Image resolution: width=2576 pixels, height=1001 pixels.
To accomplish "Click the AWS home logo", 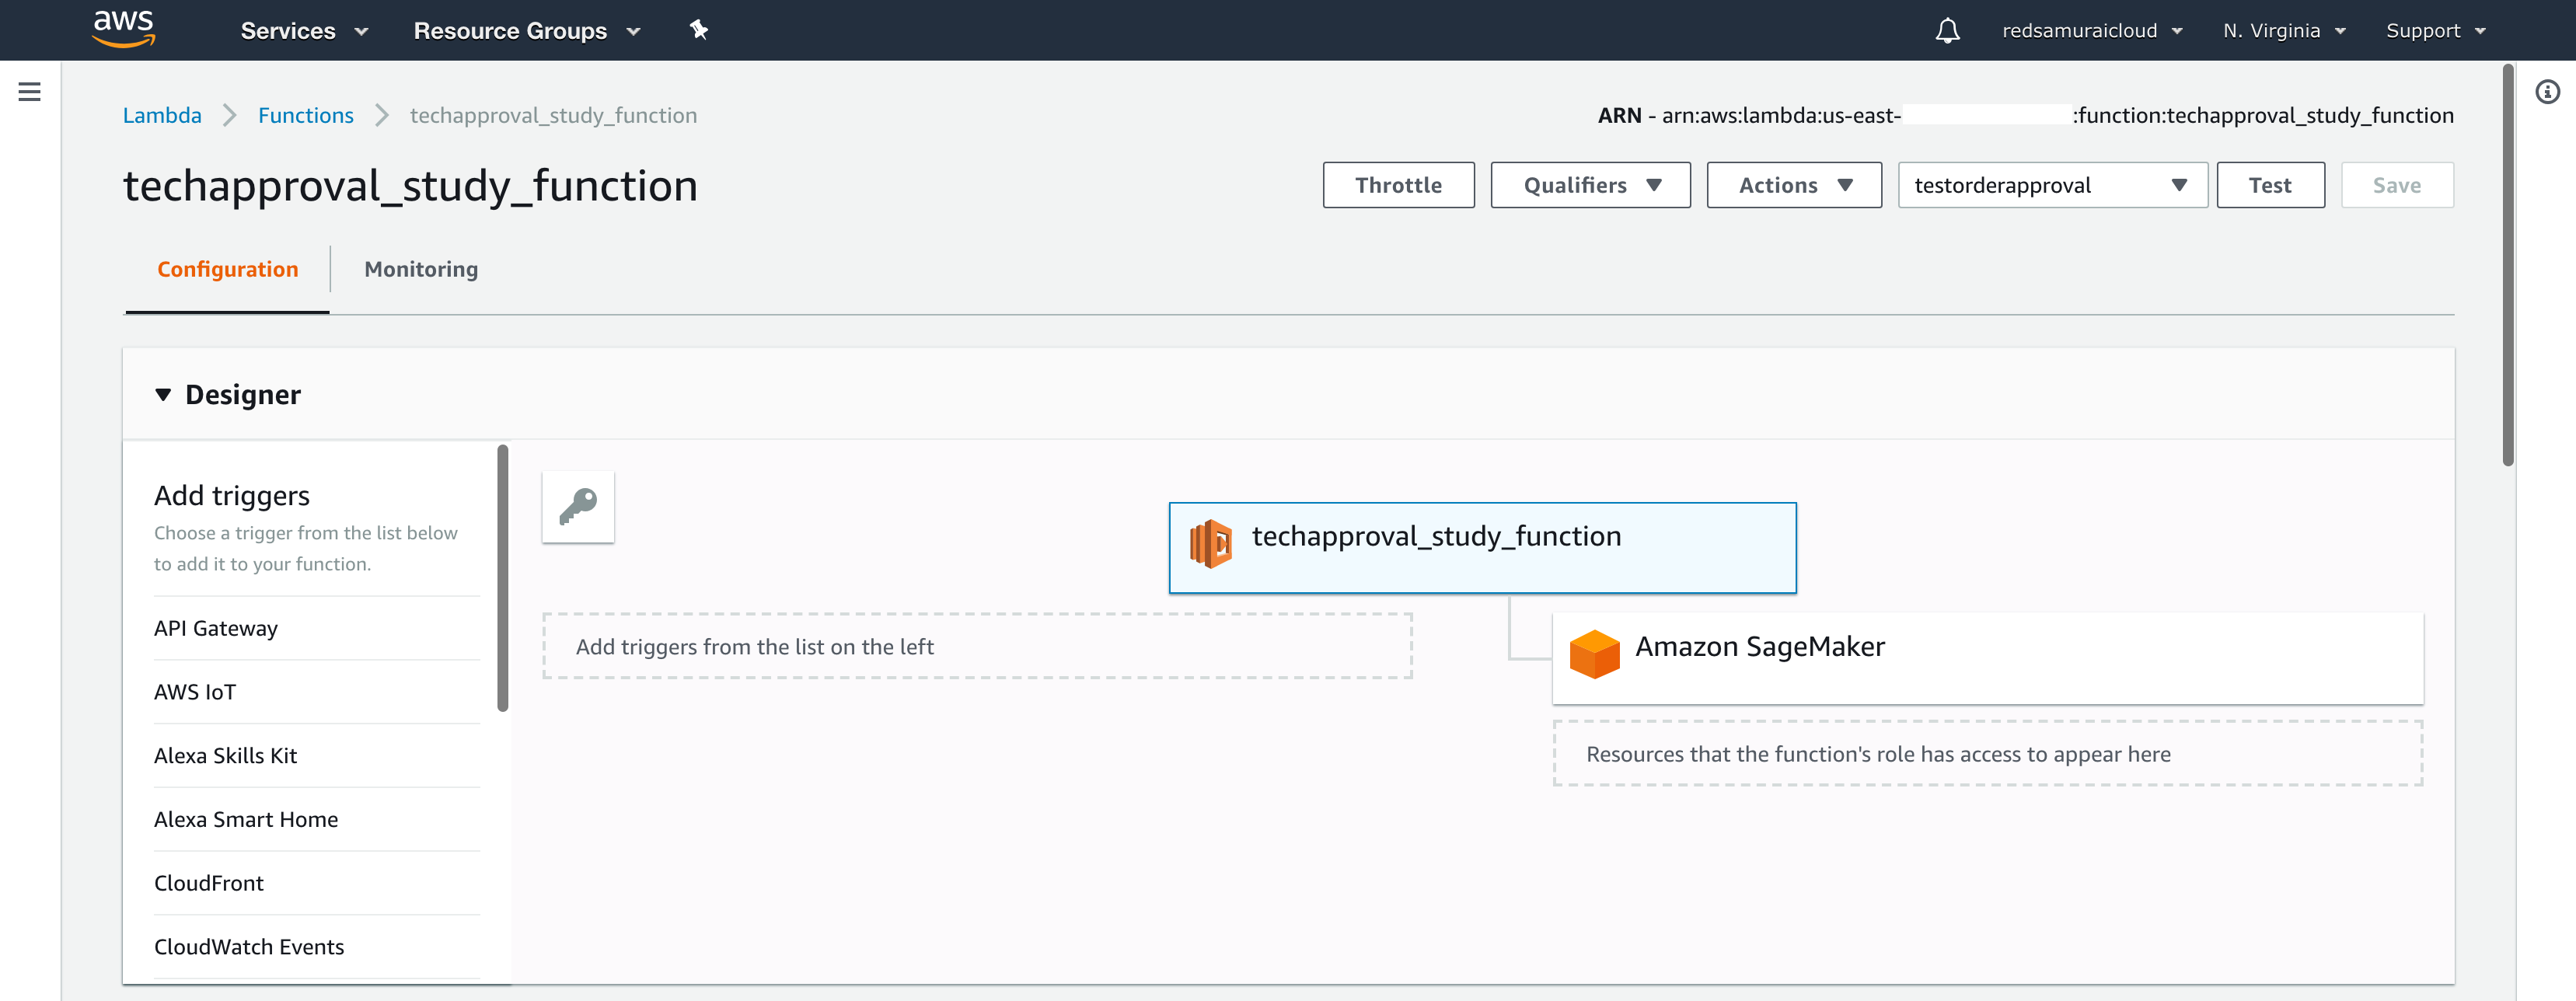I will click(x=124, y=29).
